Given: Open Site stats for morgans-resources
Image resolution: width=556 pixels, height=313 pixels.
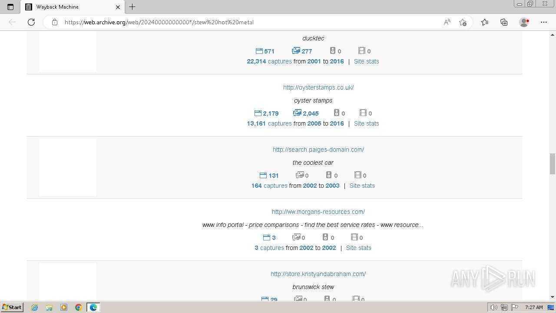Looking at the screenshot, I should [358, 248].
